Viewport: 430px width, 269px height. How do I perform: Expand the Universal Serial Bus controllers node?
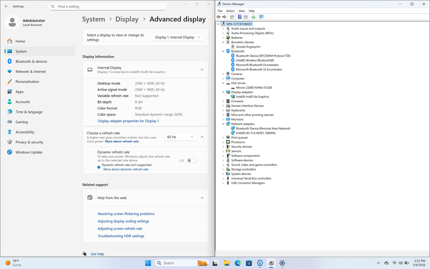tap(223, 179)
